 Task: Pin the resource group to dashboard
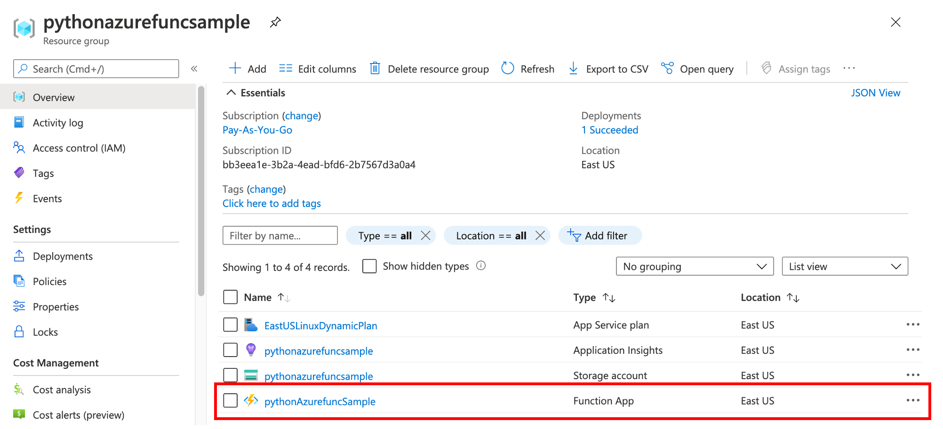click(275, 22)
